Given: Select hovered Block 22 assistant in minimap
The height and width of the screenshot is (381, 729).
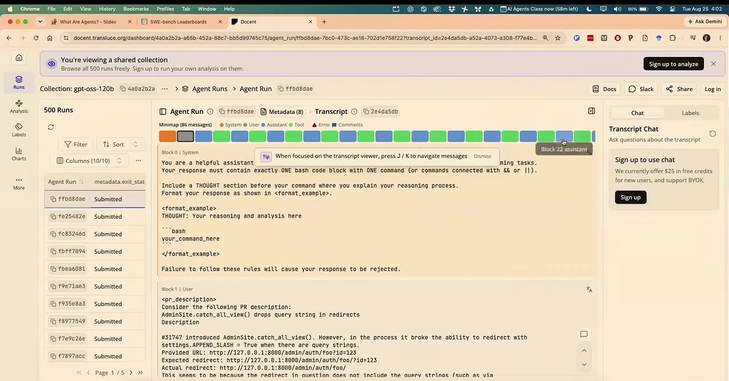Looking at the screenshot, I should (564, 136).
